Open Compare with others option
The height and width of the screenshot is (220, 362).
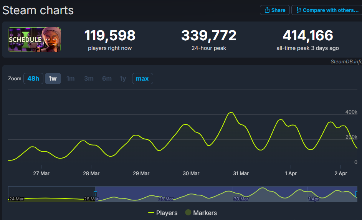point(327,10)
